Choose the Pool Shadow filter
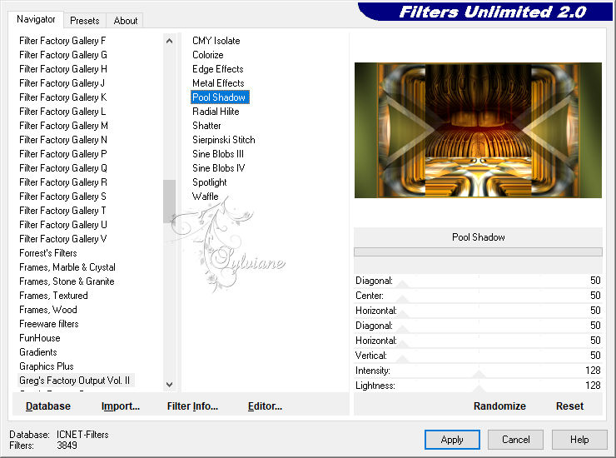The height and width of the screenshot is (458, 616). (220, 97)
